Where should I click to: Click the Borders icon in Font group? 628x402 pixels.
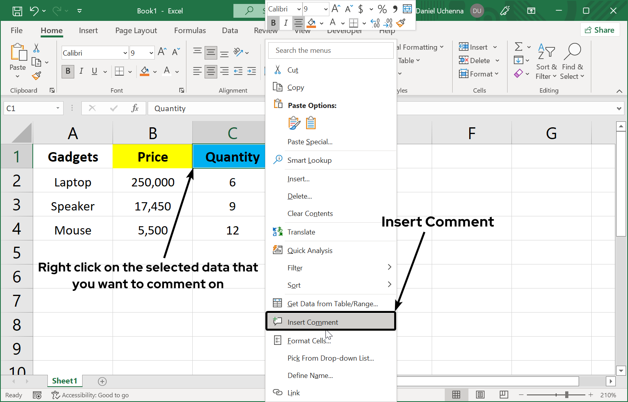[x=119, y=71]
